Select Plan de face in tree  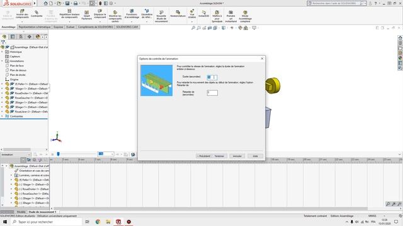coord(17,66)
